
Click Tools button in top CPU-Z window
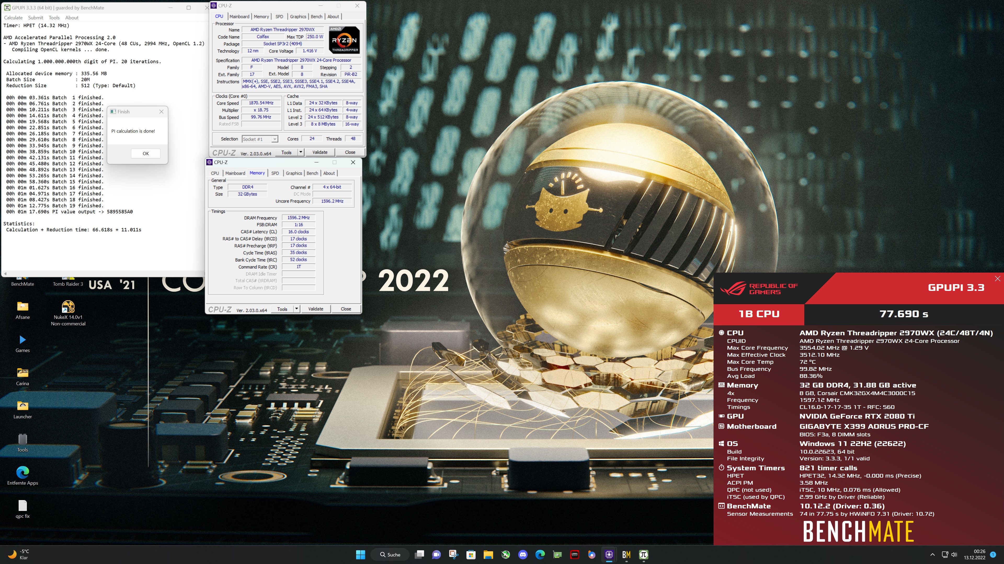[x=286, y=152]
